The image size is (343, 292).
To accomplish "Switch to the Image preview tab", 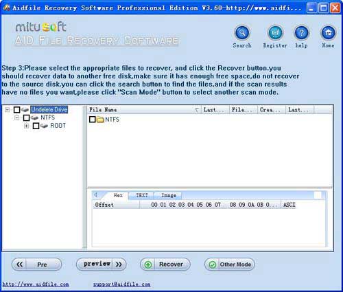I will 168,195.
